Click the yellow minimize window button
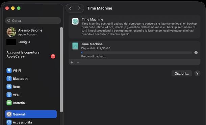 (13, 8)
